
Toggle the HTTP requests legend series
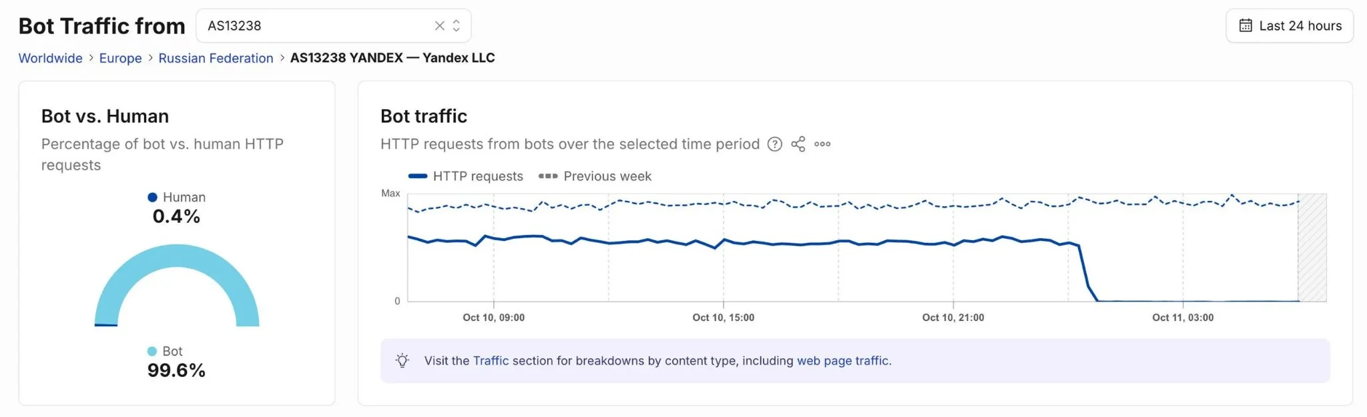465,176
